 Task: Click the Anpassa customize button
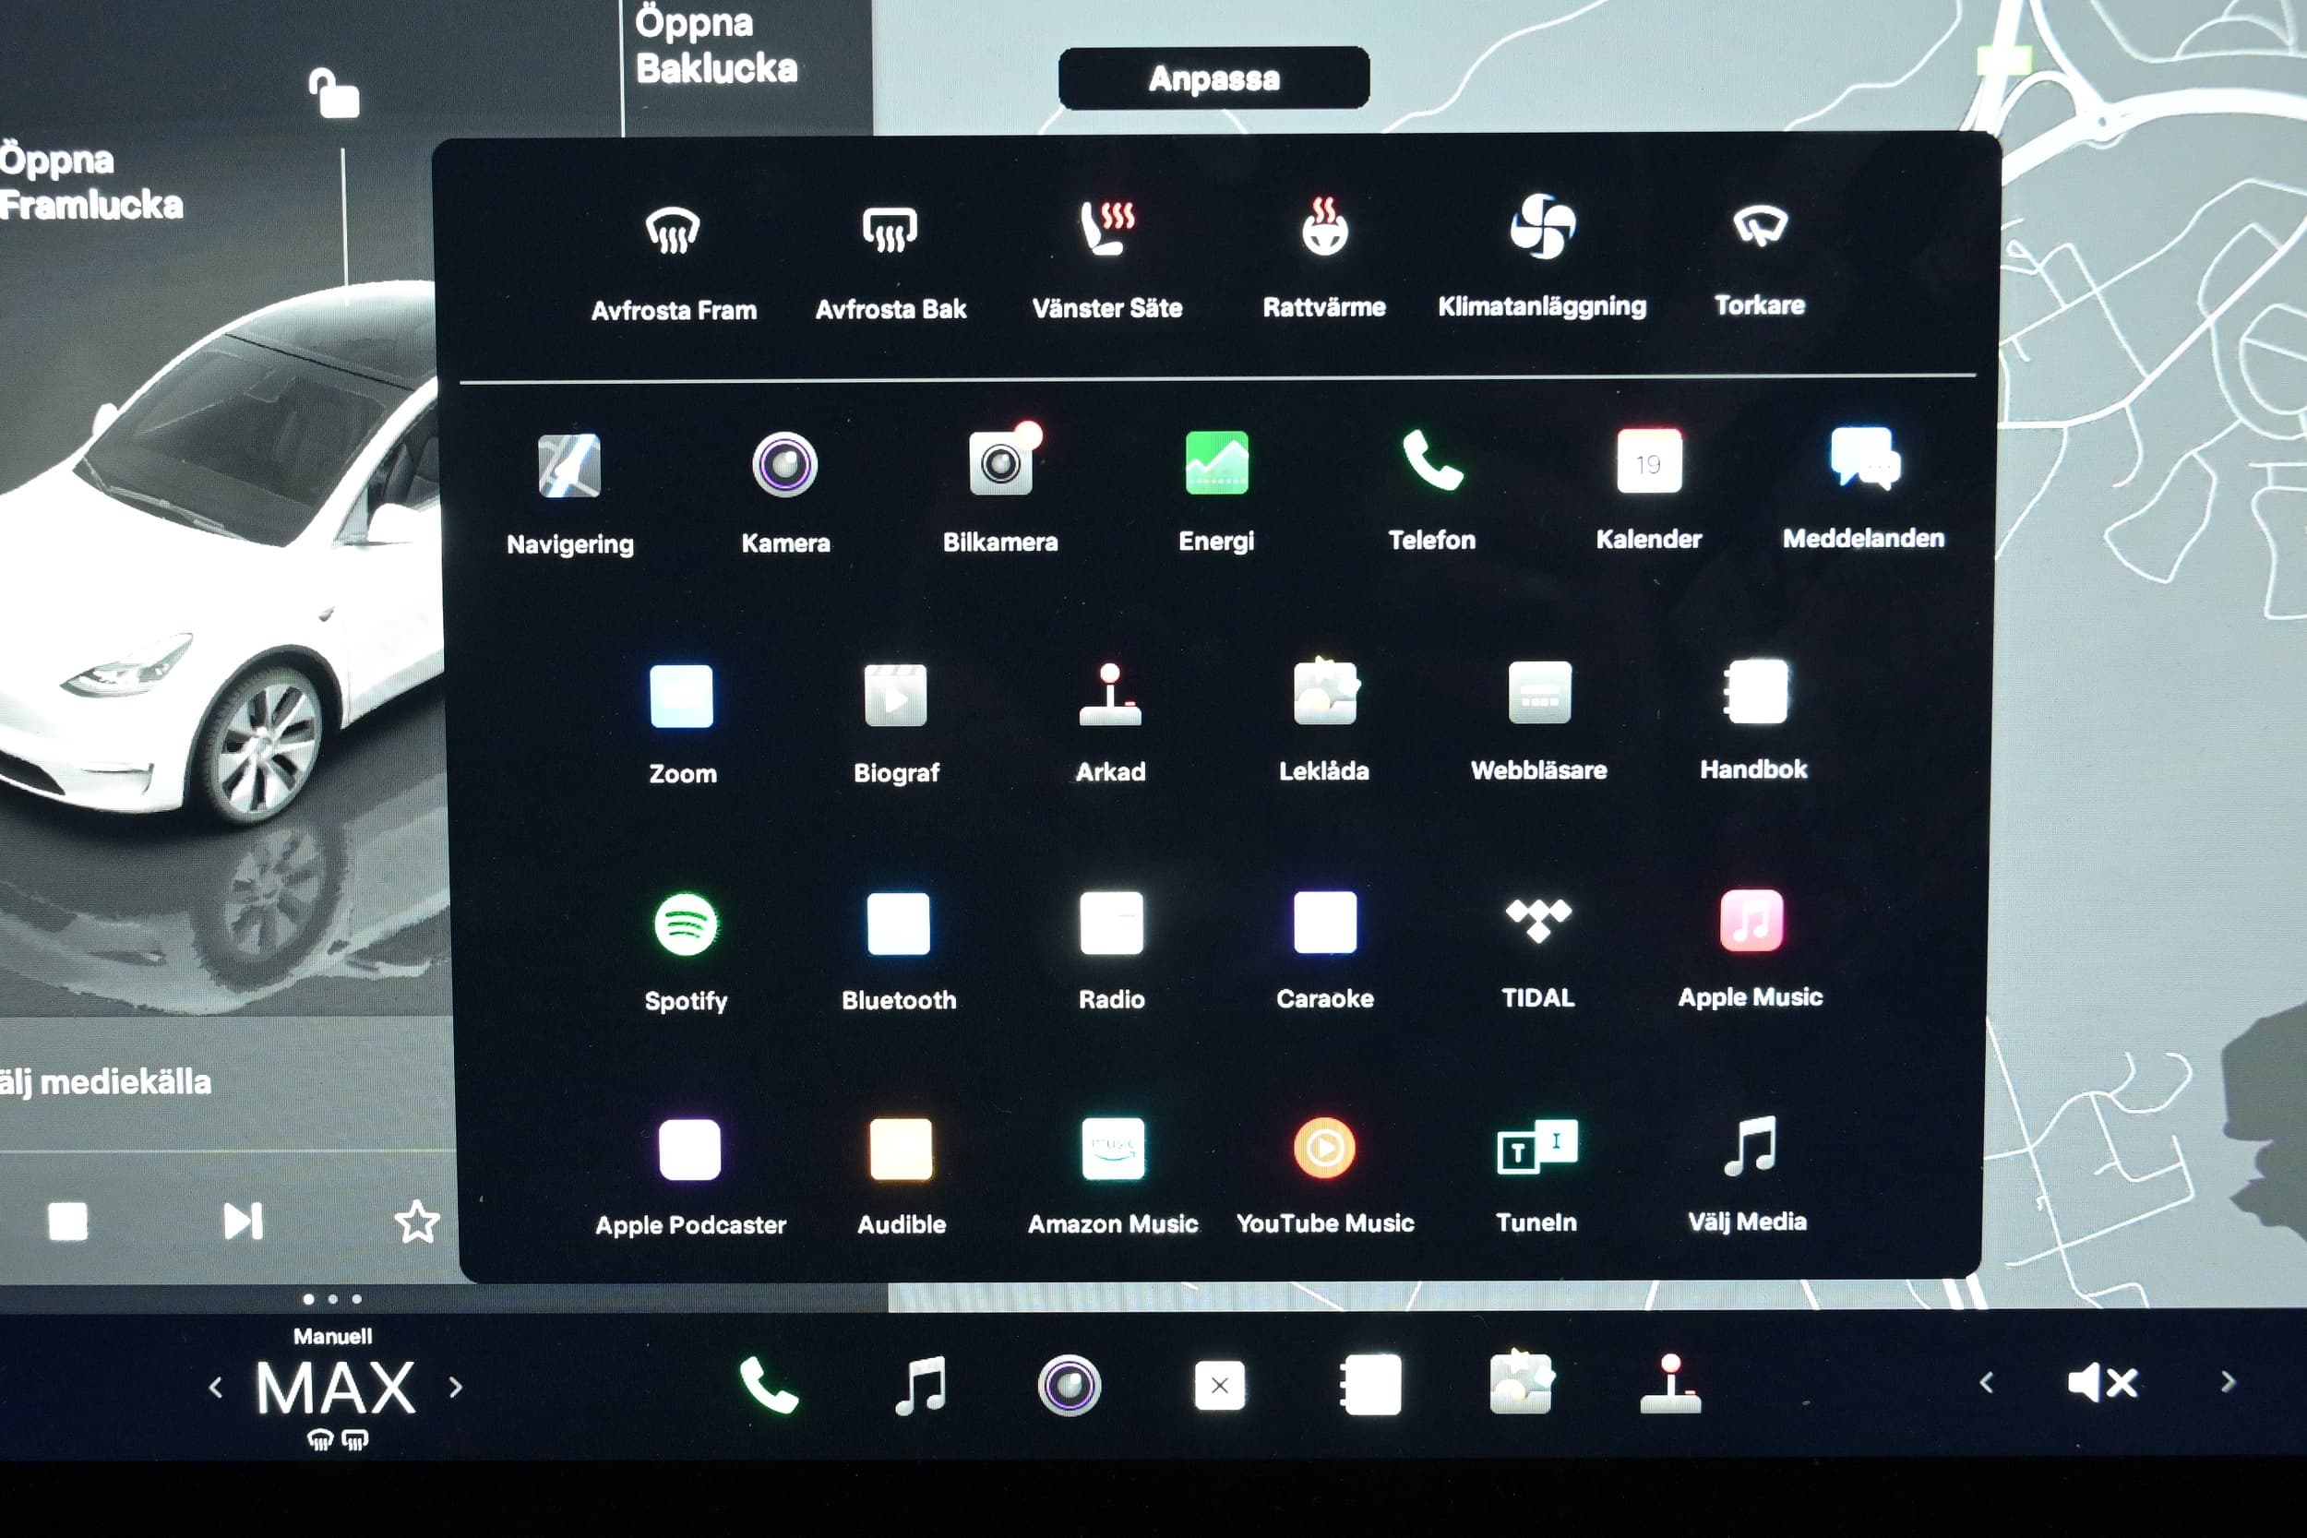coord(1213,77)
